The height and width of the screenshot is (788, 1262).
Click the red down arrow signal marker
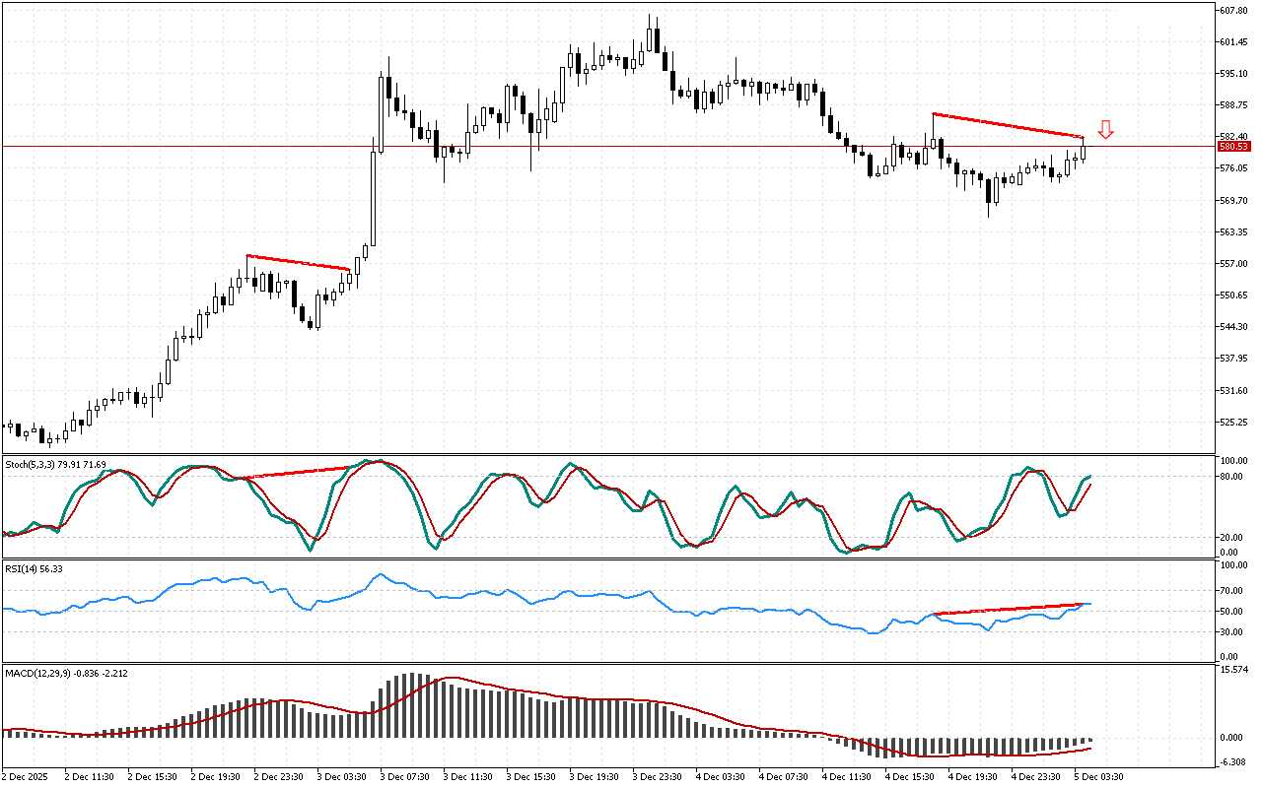coord(1106,129)
